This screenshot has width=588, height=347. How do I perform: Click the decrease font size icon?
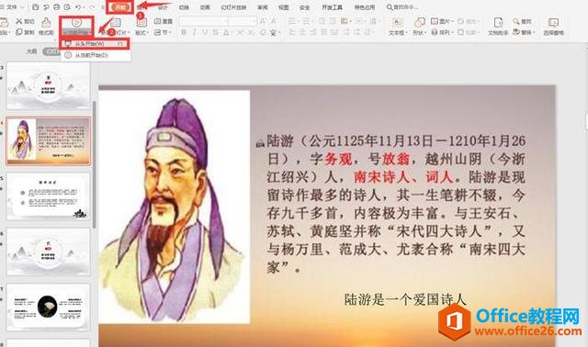click(274, 21)
